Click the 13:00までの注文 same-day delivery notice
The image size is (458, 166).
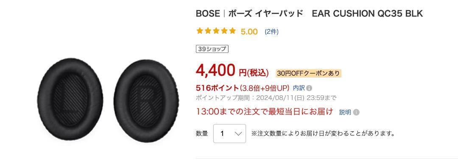tap(265, 111)
